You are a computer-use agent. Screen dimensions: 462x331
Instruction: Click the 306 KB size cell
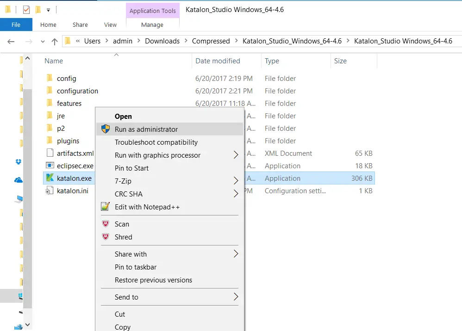tap(362, 178)
